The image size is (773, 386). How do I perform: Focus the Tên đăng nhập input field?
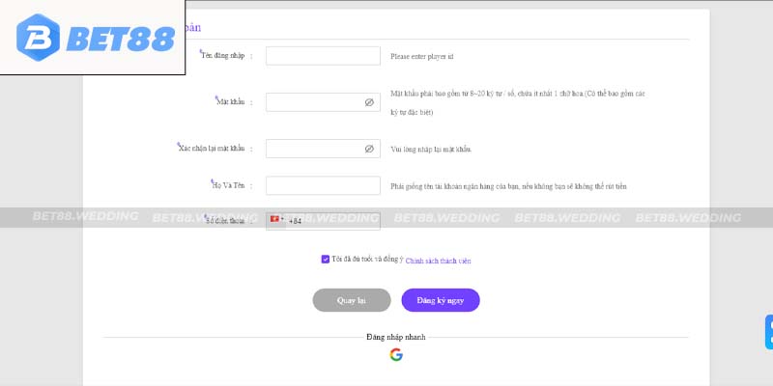(x=323, y=56)
